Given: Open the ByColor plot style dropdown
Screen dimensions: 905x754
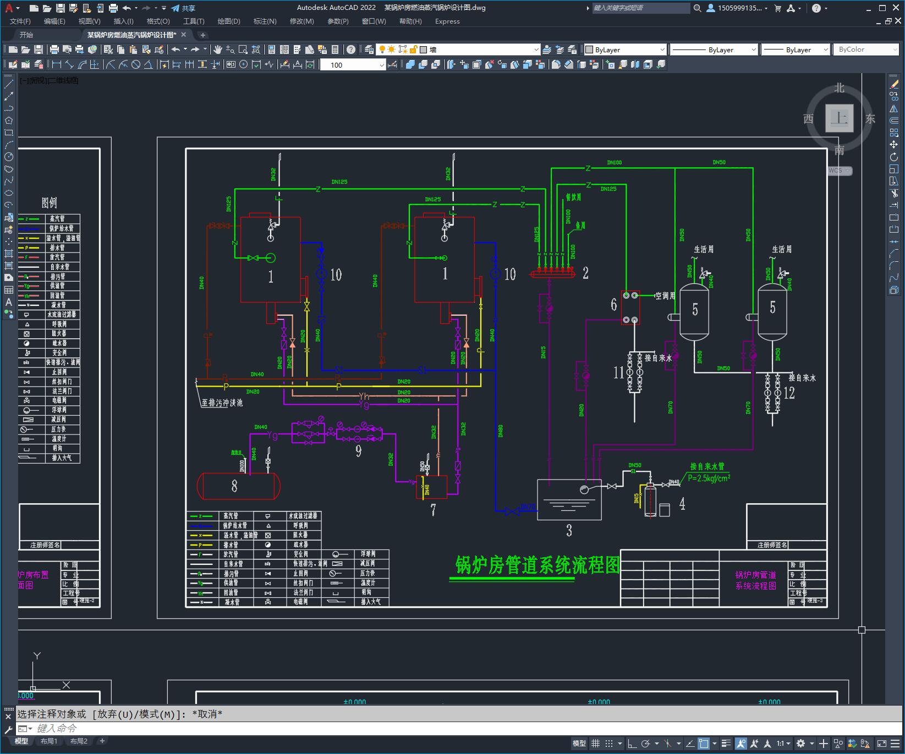Looking at the screenshot, I should pos(866,49).
